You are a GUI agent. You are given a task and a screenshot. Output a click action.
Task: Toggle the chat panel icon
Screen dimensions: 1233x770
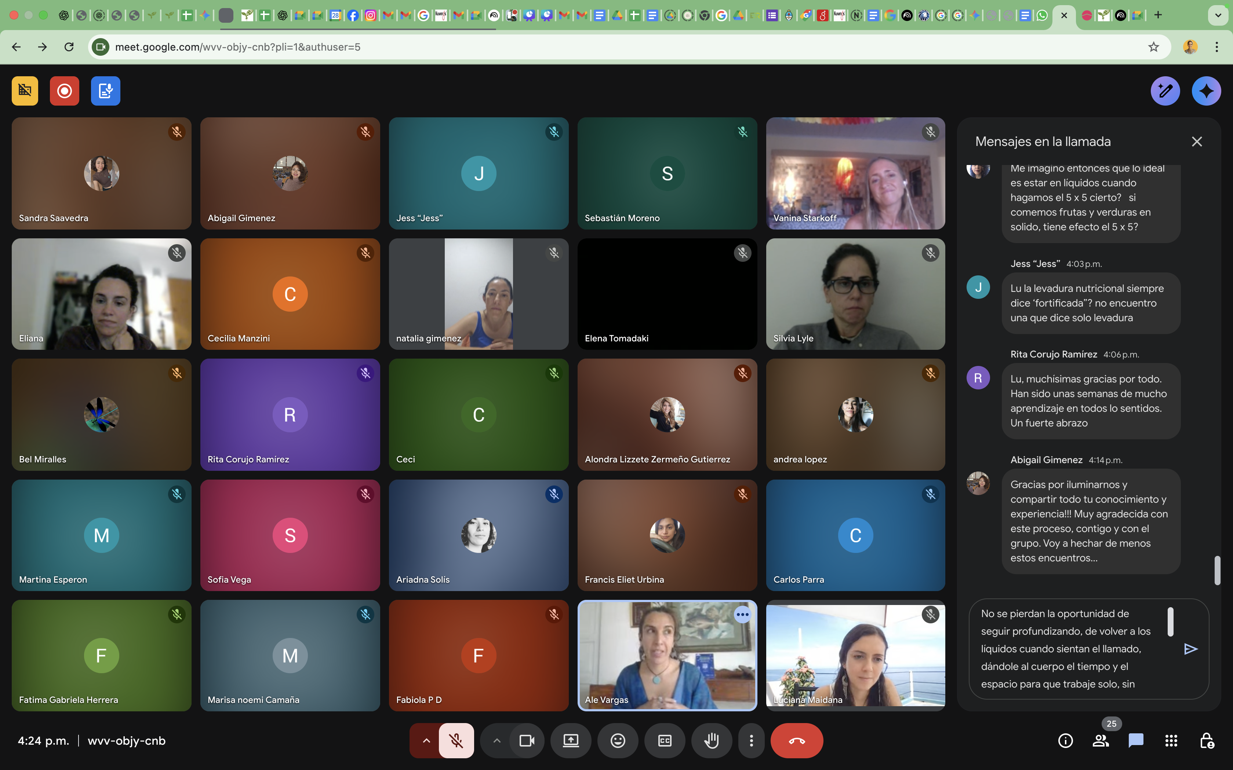(1136, 740)
